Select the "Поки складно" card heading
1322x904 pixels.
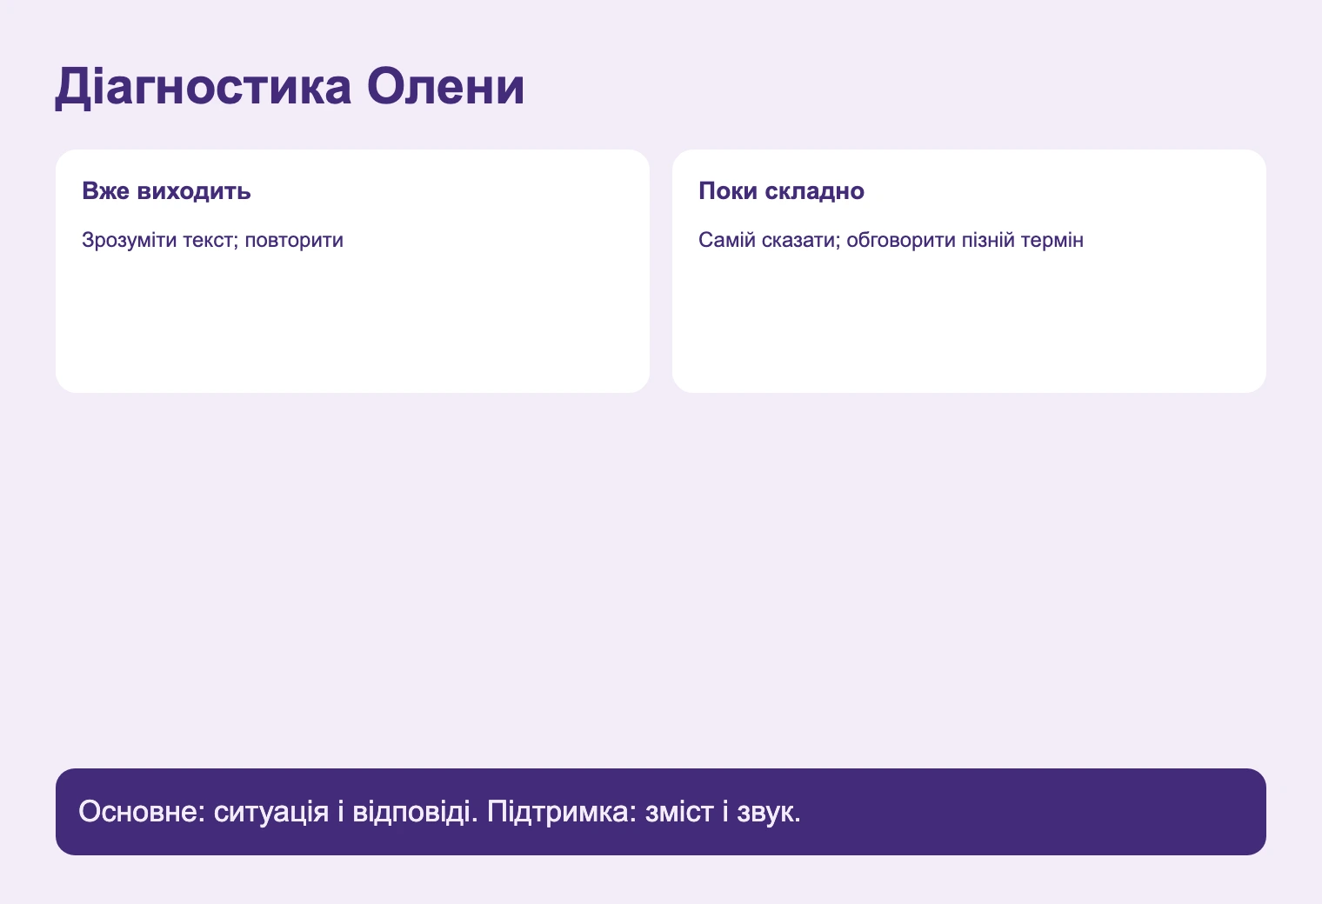click(x=781, y=191)
